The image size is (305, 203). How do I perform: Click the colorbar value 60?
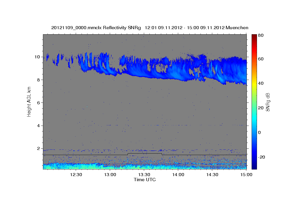click(x=260, y=59)
